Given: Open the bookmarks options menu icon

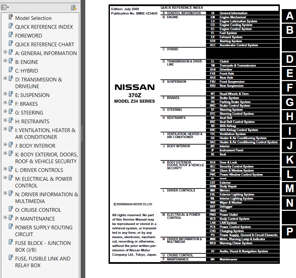Looking at the screenshot, I should click(5, 7).
